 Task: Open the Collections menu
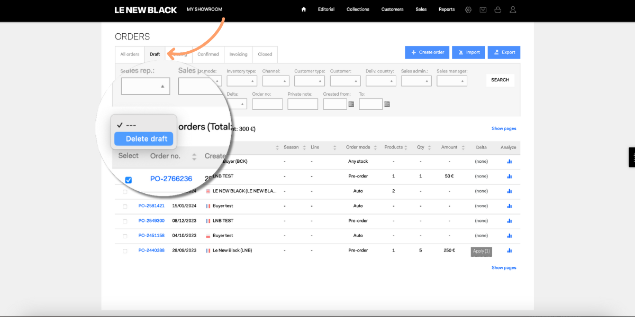(358, 10)
